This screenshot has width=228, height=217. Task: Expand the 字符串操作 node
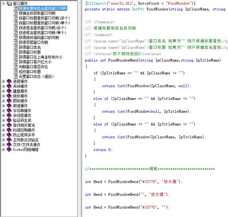click(x=4, y=111)
